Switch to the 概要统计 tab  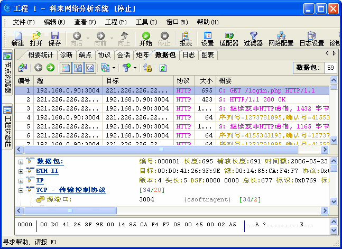41,55
